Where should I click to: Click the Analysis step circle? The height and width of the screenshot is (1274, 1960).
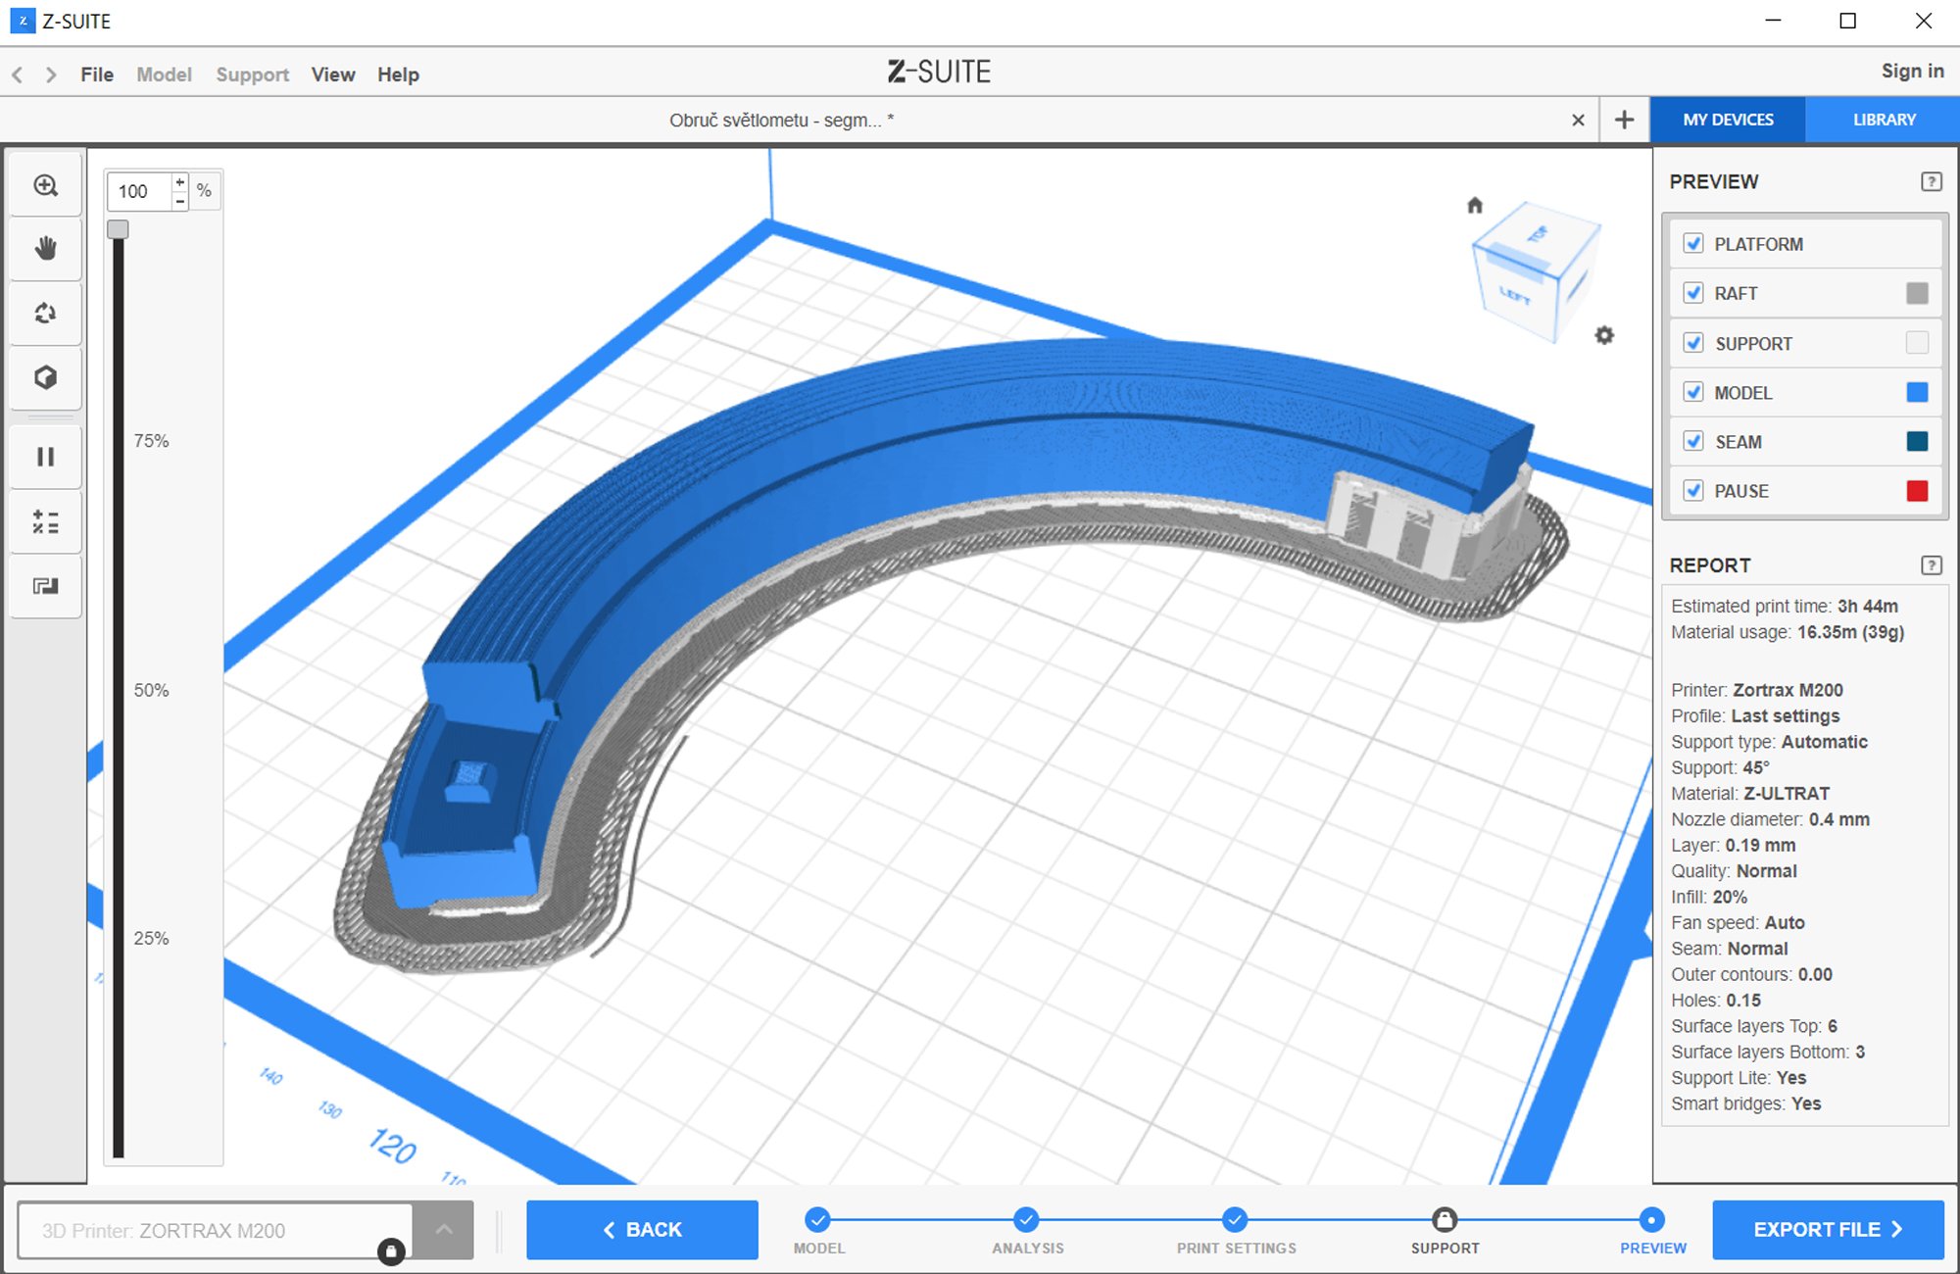(1026, 1220)
